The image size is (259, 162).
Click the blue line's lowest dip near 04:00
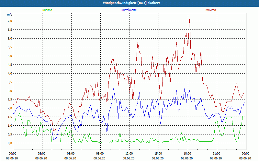53,140
